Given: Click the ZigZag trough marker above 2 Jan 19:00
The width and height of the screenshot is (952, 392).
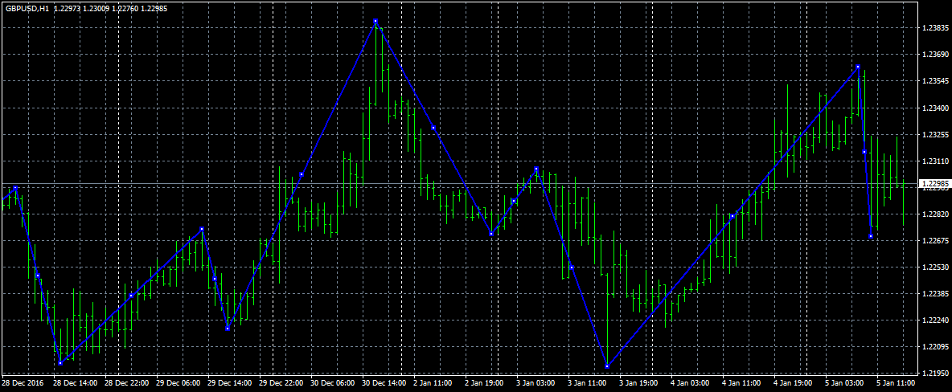Looking at the screenshot, I should click(x=491, y=235).
